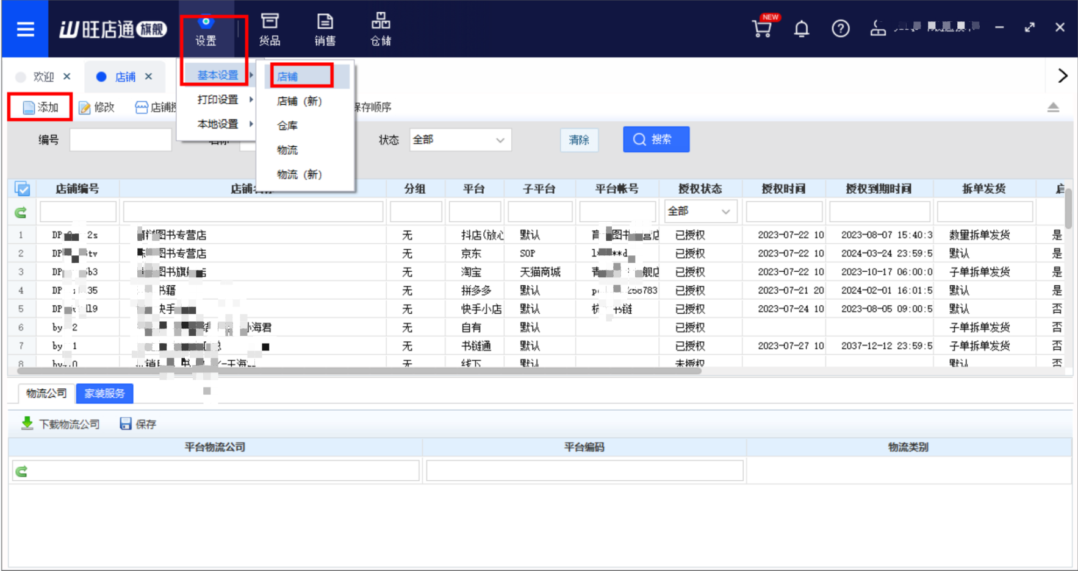
Task: Click the 修改 edit button
Action: coord(96,107)
